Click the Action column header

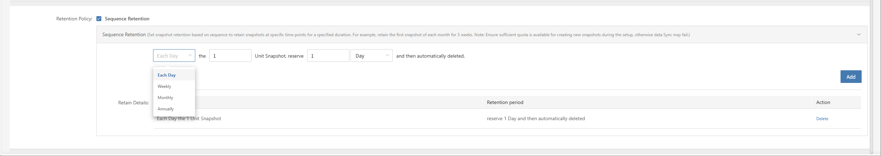(823, 102)
